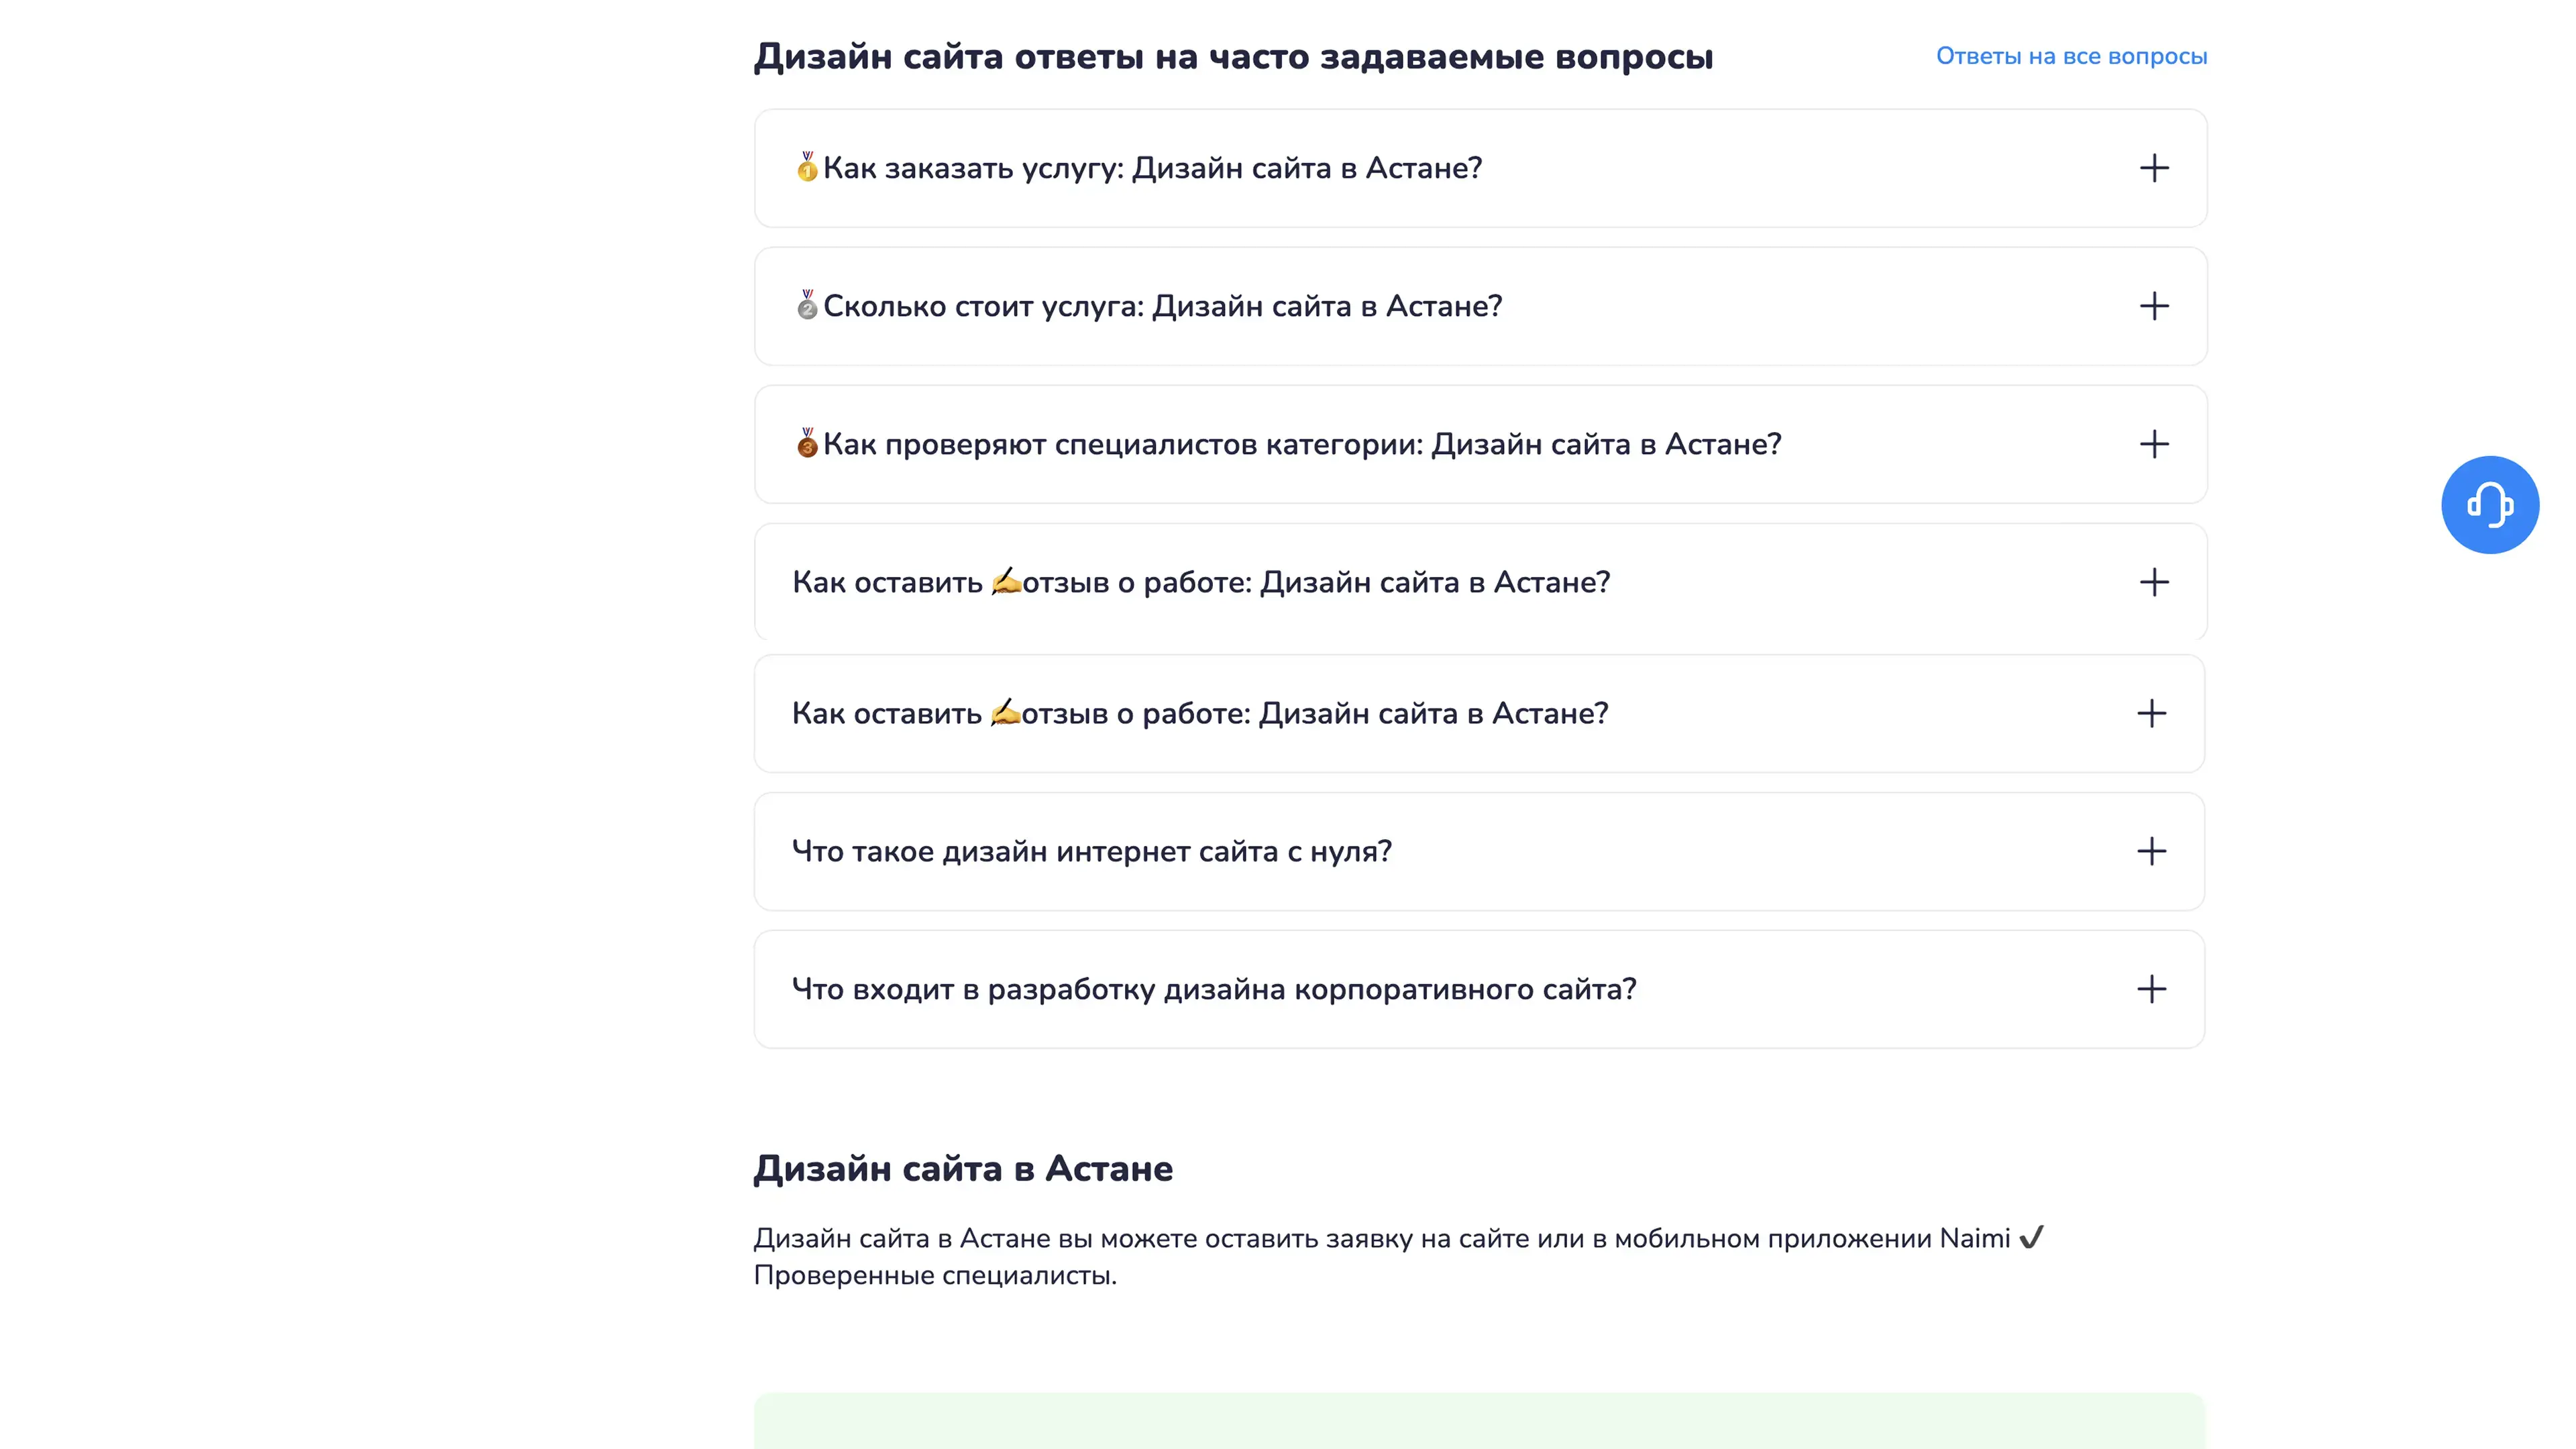Open the support headset chat button
This screenshot has height=1449, width=2576.
point(2489,504)
